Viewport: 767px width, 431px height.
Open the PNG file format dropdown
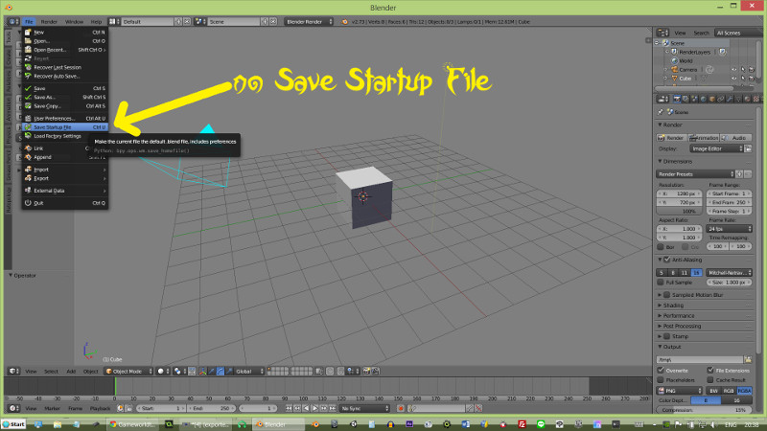pos(680,391)
